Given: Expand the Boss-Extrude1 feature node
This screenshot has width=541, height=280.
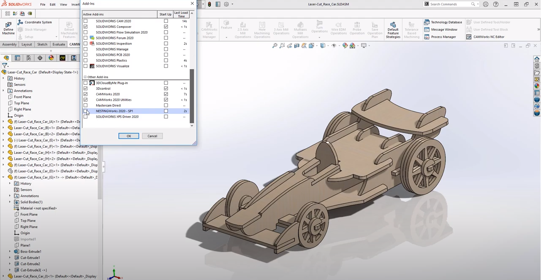Looking at the screenshot, I should pos(10,252).
